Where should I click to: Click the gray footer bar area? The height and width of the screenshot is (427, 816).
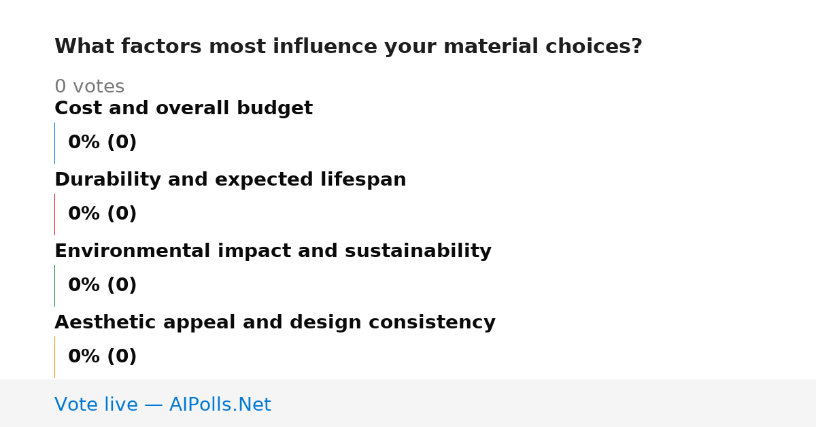coord(408,403)
